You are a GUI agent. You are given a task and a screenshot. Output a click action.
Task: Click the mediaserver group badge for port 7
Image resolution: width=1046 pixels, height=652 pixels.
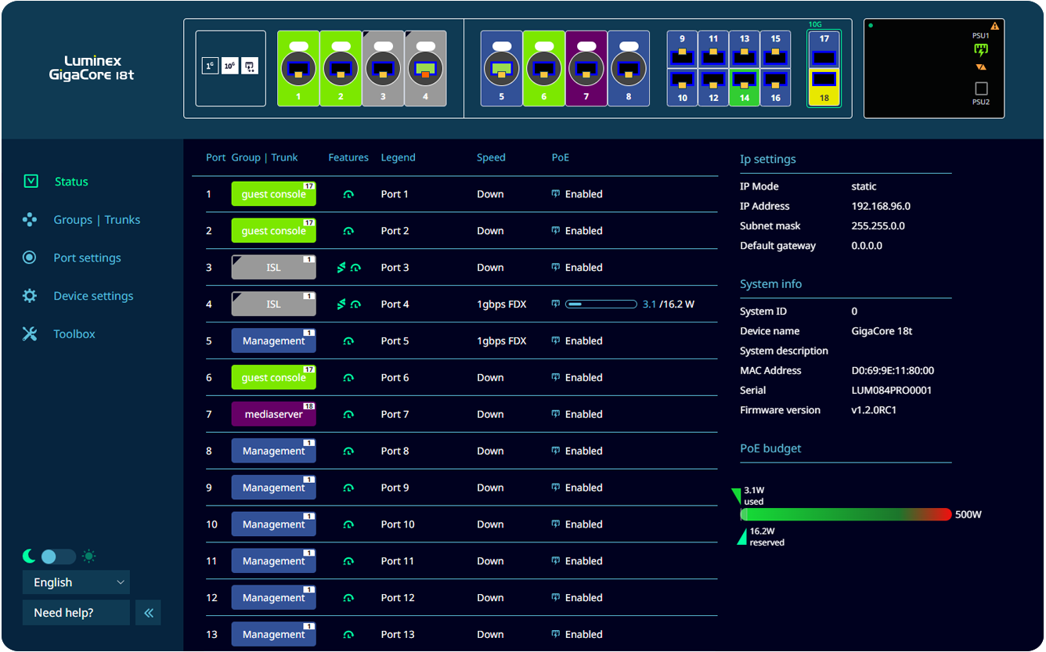pyautogui.click(x=273, y=415)
